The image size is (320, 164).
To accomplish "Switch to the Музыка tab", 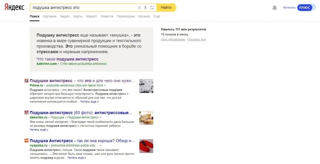I will [144, 16].
